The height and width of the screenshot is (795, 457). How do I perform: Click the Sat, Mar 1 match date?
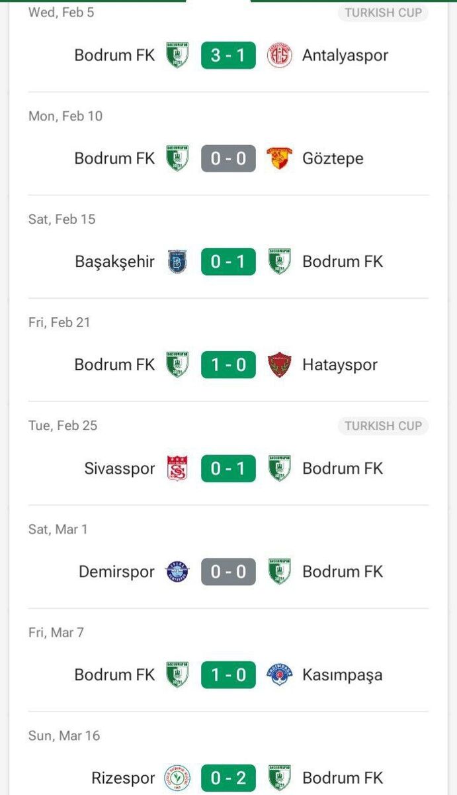point(58,529)
